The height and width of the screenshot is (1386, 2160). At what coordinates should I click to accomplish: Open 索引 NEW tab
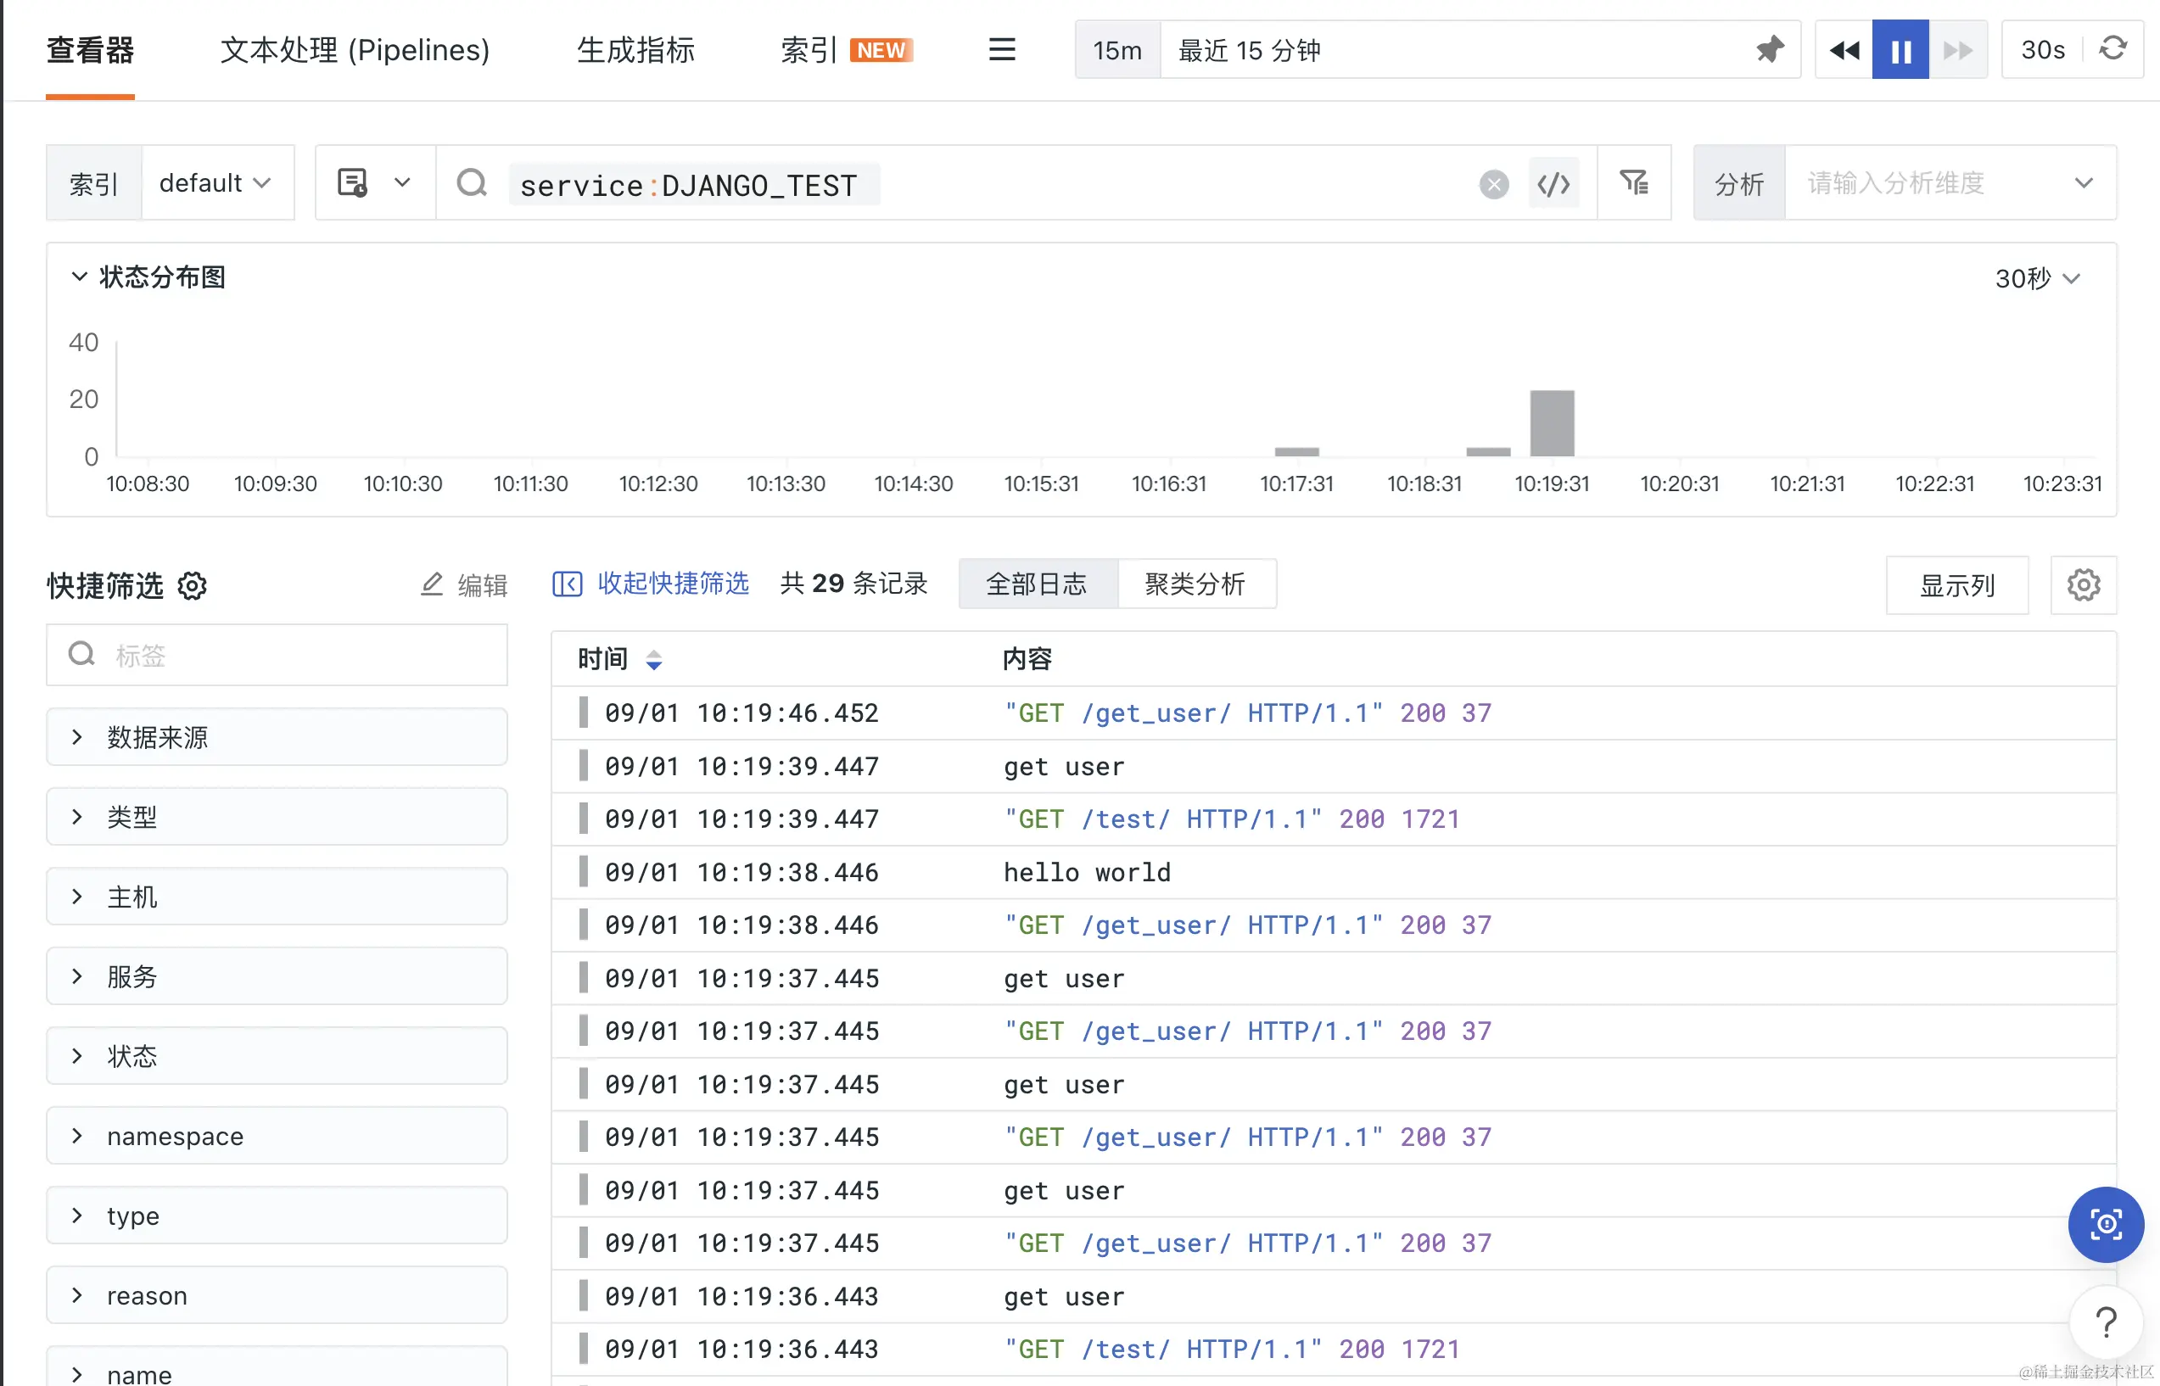click(x=846, y=50)
